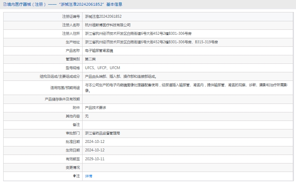Click the 生效日期 row label
This screenshot has width=296, height=184.
pos(73,150)
